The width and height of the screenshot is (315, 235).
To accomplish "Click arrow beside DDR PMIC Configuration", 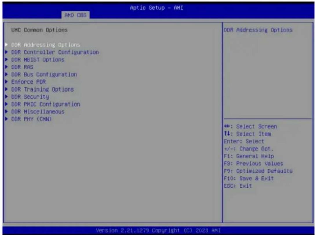I will pos(7,104).
